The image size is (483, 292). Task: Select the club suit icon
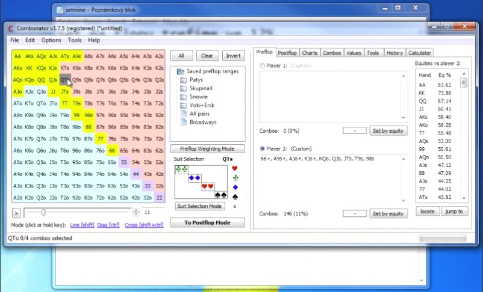[x=235, y=178]
